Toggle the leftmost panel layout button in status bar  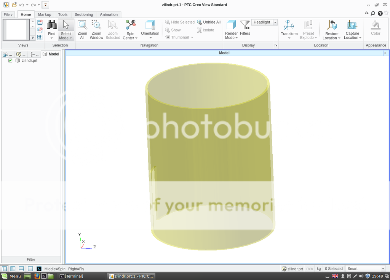coord(5,269)
